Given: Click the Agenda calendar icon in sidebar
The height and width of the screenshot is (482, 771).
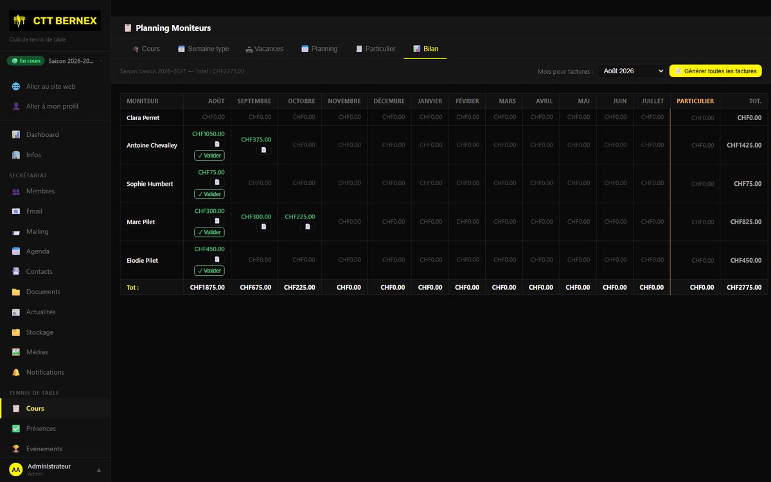Looking at the screenshot, I should [x=16, y=251].
